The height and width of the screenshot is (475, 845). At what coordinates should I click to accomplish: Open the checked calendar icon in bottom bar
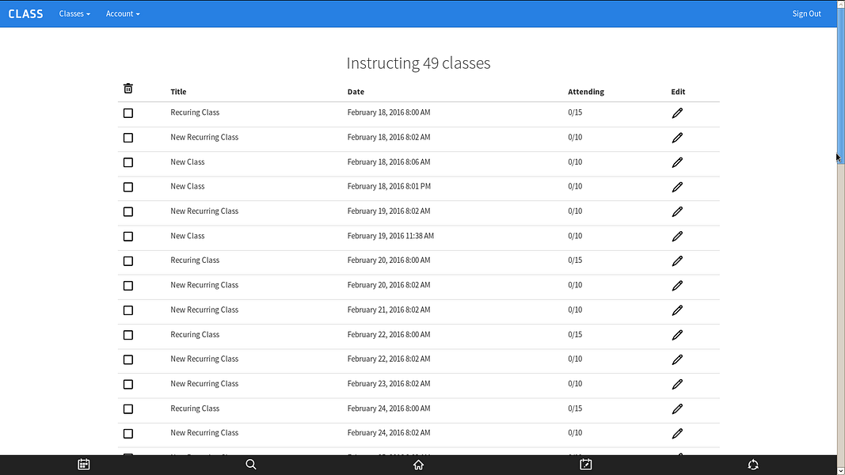tap(586, 464)
